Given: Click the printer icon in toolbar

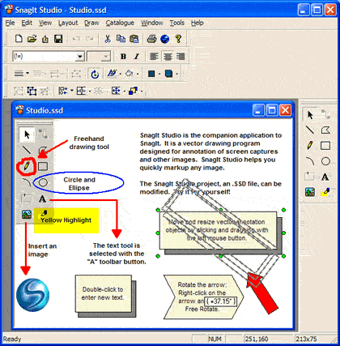Looking at the screenshot, I should pos(151,39).
